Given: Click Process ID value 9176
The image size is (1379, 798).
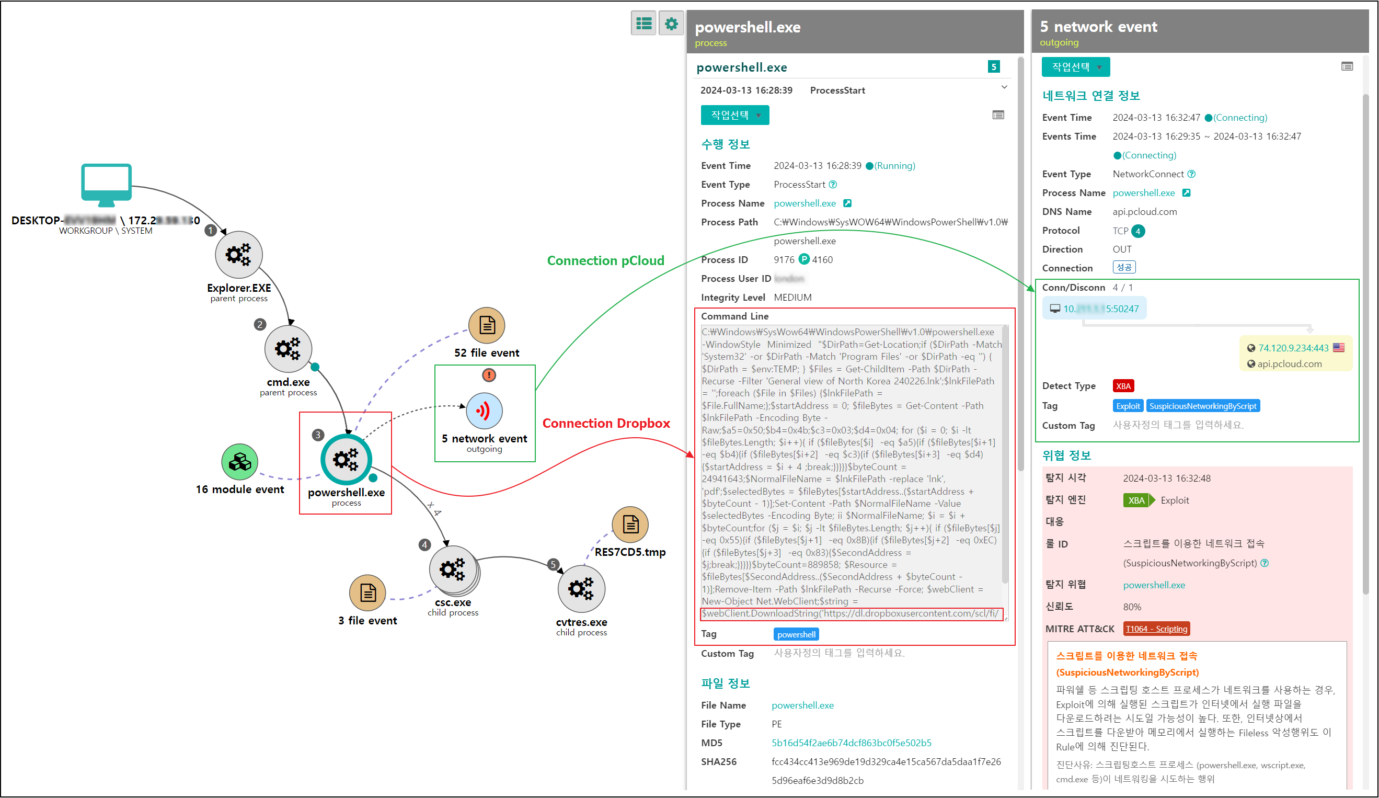Looking at the screenshot, I should (x=784, y=259).
